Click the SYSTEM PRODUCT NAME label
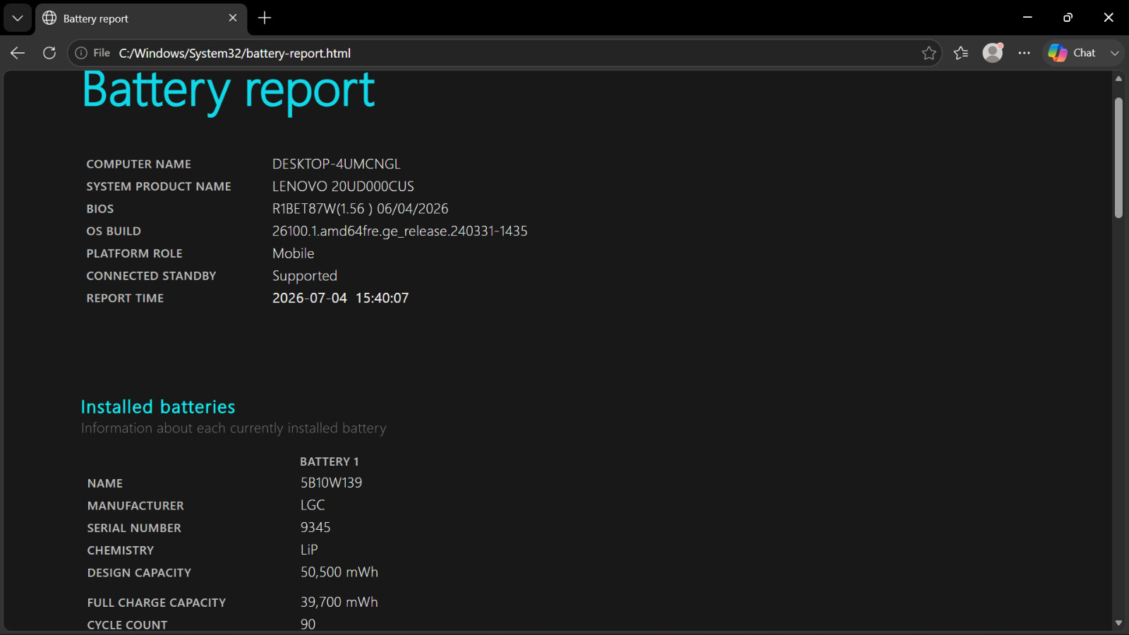The image size is (1129, 635). [159, 186]
